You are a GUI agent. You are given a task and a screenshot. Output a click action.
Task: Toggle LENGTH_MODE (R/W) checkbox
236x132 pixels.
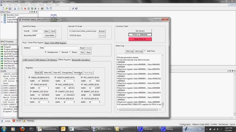click(55, 77)
